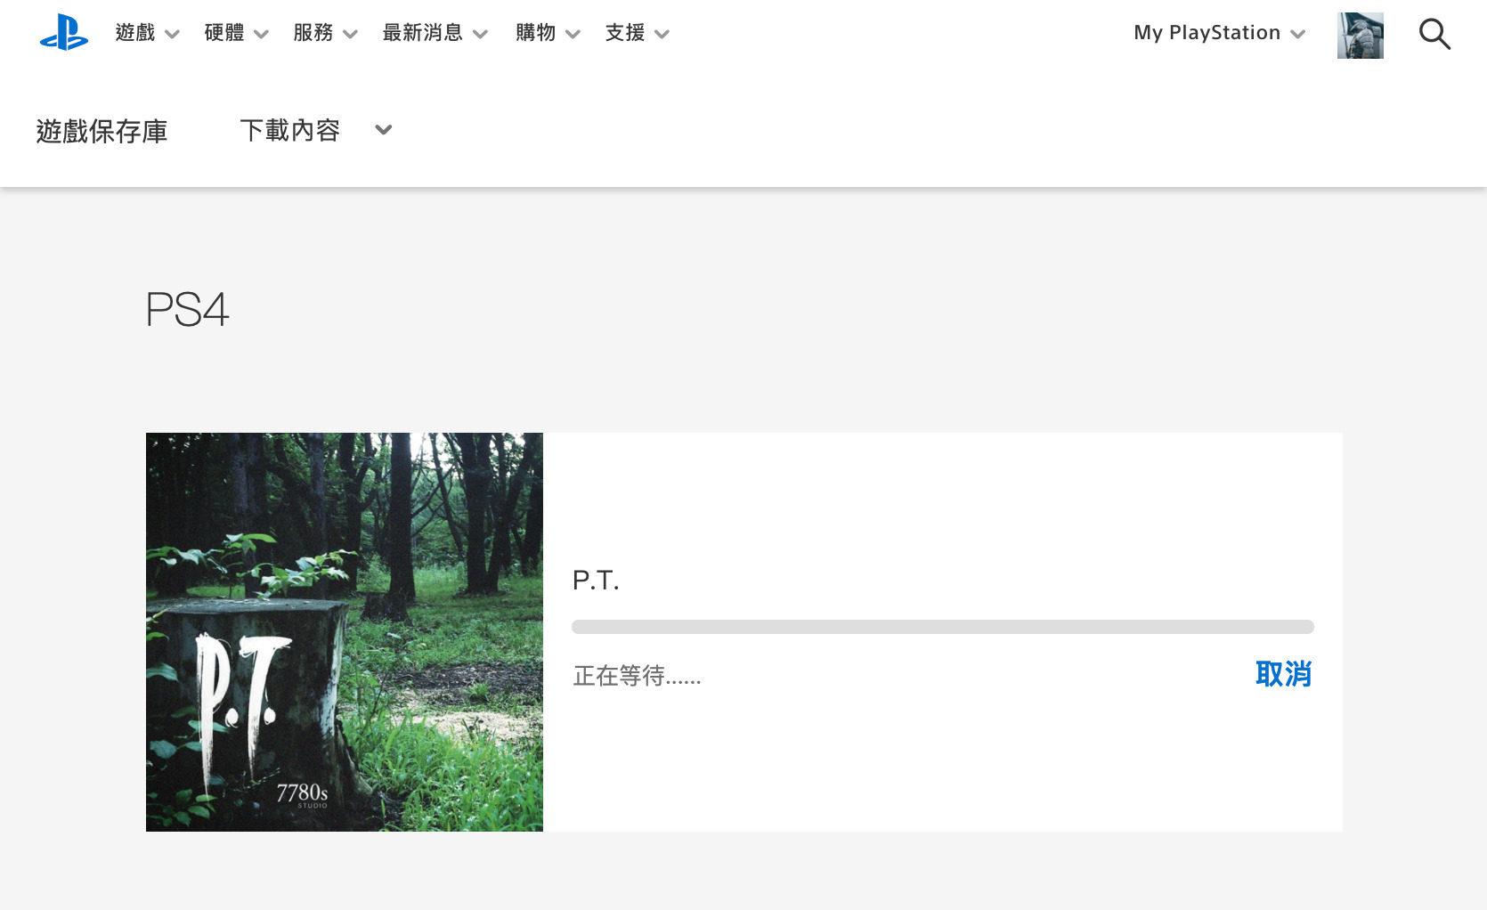The height and width of the screenshot is (910, 1487).
Task: Expand the 遊戲 menu chevron
Action: click(173, 35)
